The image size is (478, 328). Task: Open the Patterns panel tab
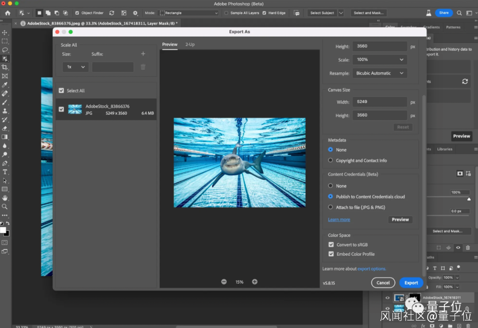point(453,27)
